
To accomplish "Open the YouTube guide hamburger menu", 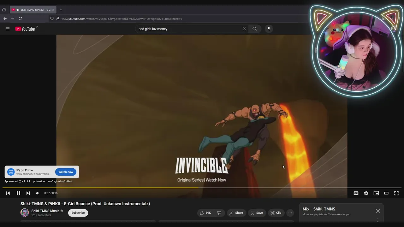I will (x=8, y=29).
